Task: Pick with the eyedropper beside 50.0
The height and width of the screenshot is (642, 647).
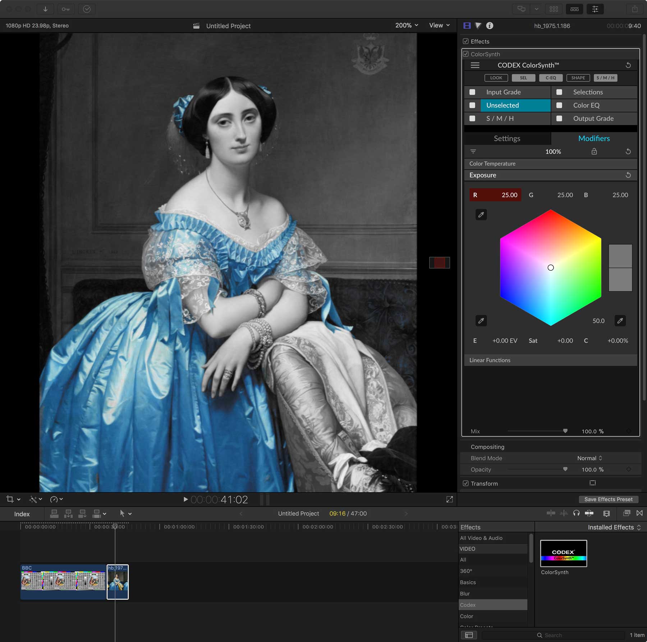Action: [x=620, y=321]
